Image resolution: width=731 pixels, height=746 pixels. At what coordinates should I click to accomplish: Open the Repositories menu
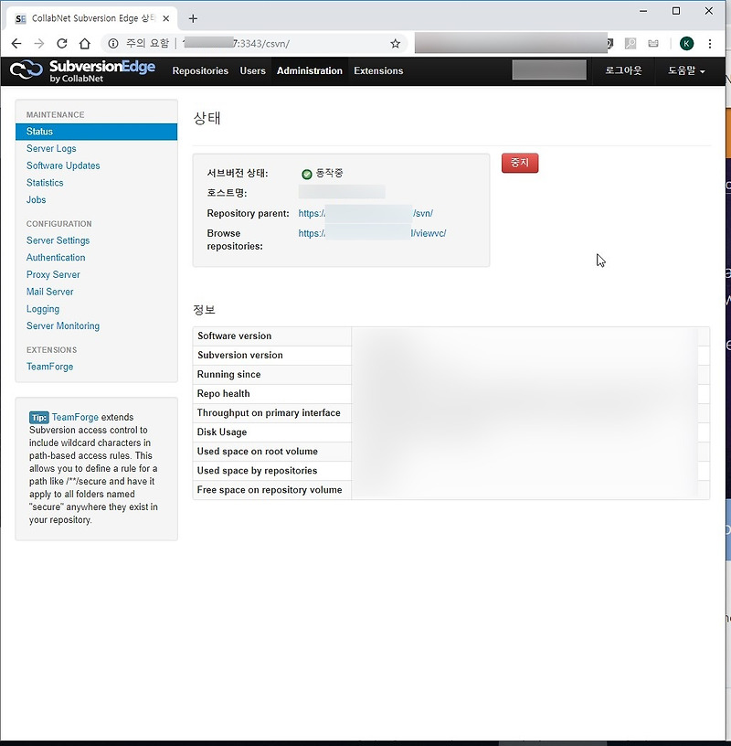(x=200, y=70)
